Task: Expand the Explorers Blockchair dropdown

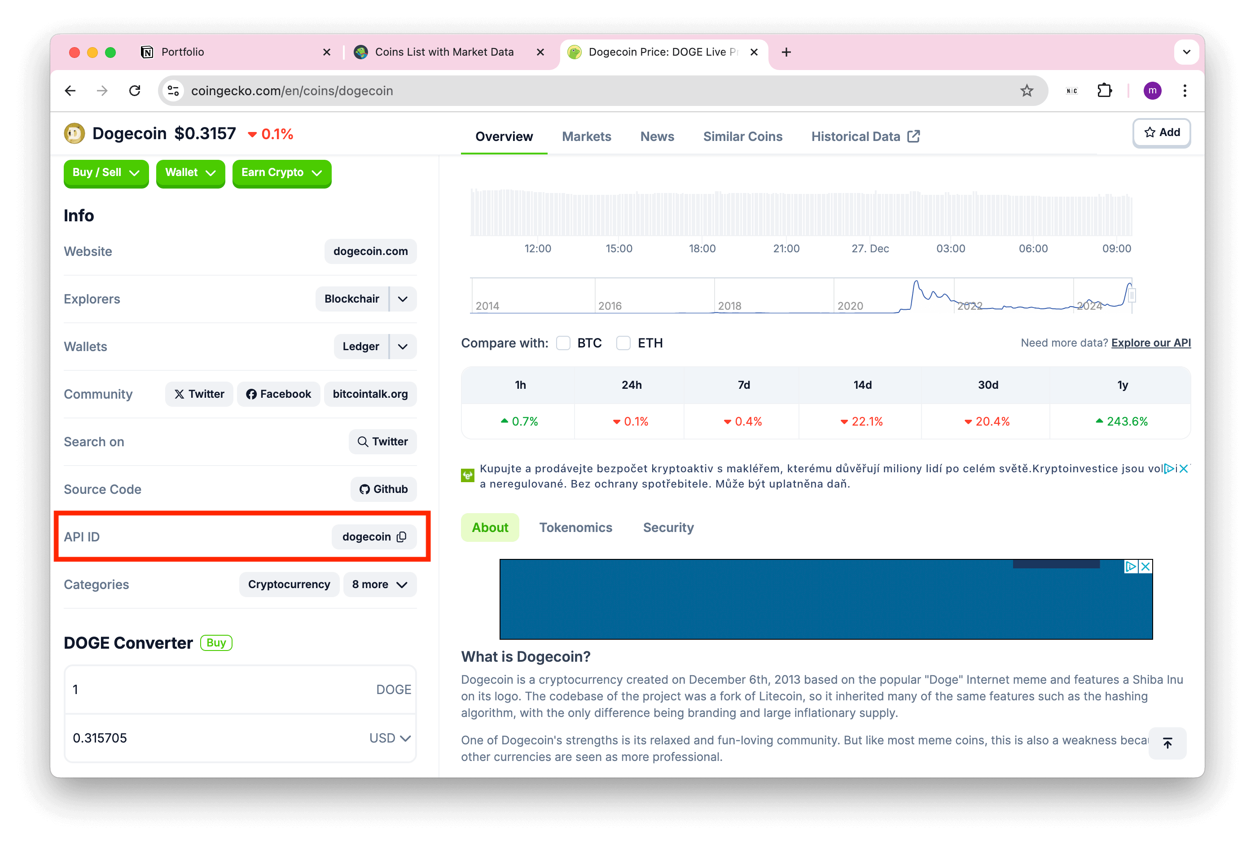Action: 402,299
